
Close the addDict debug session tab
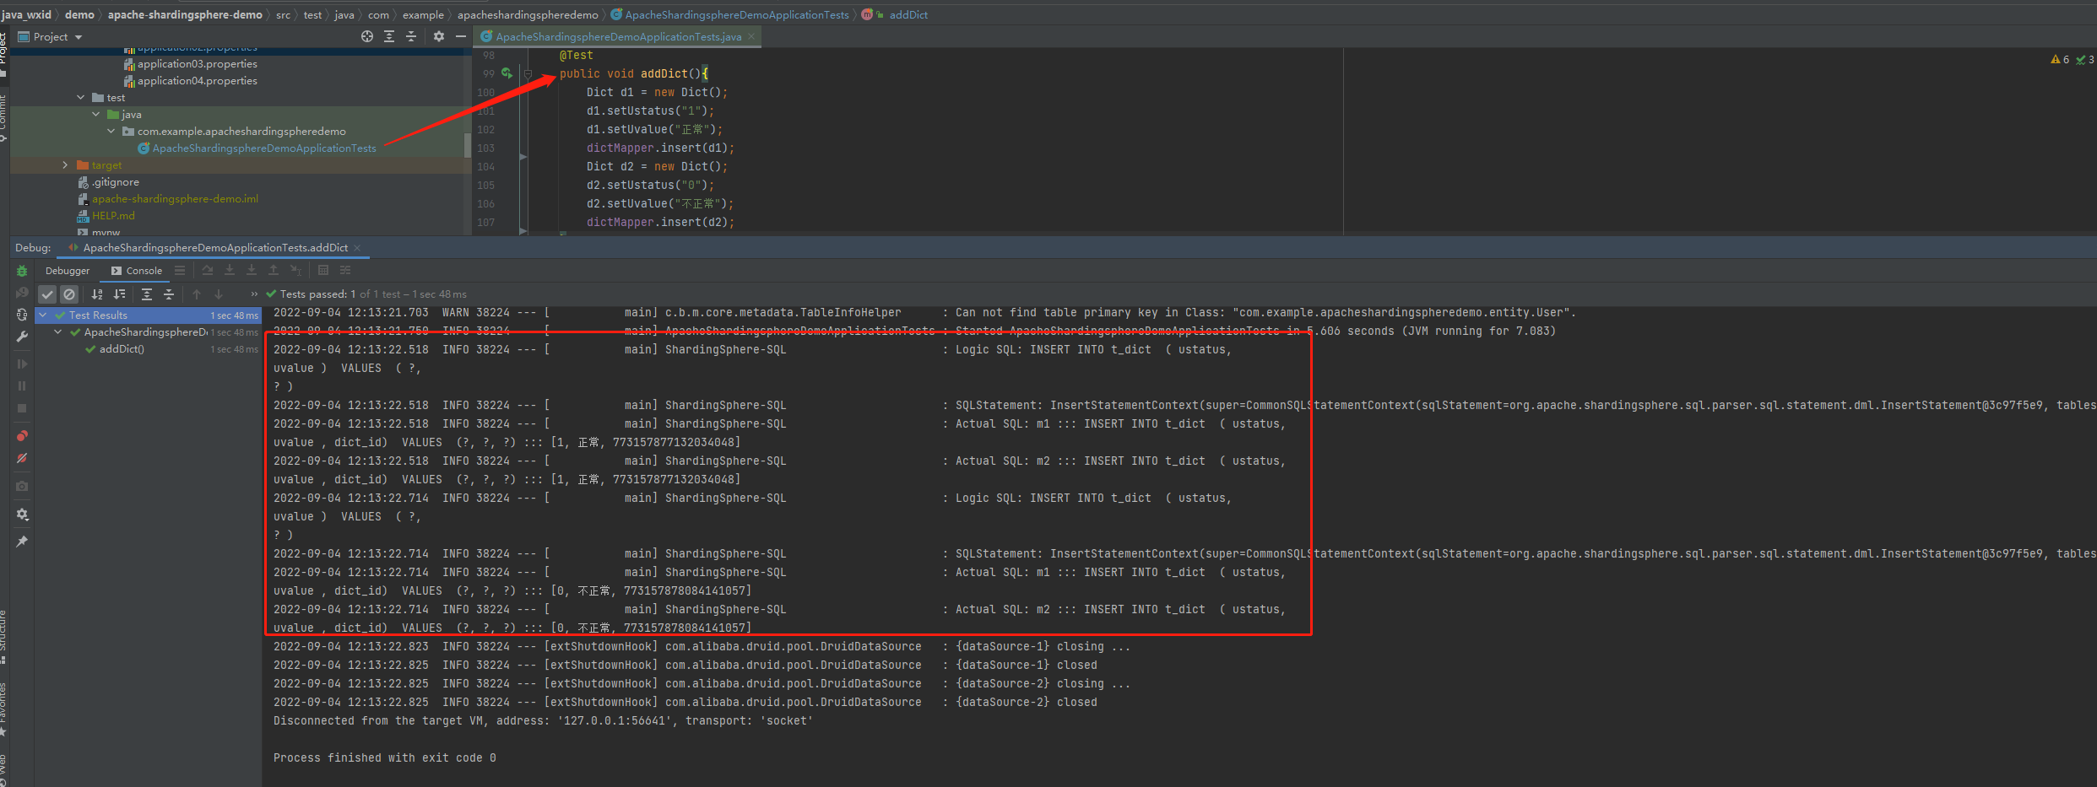pyautogui.click(x=358, y=247)
